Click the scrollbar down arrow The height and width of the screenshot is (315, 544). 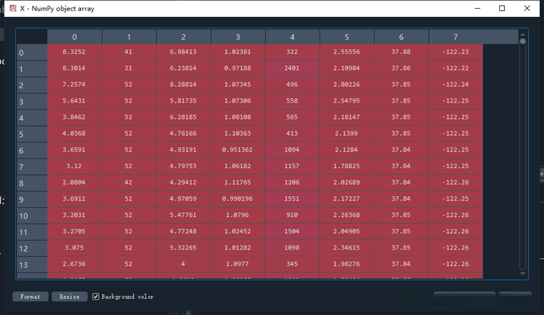click(x=523, y=274)
